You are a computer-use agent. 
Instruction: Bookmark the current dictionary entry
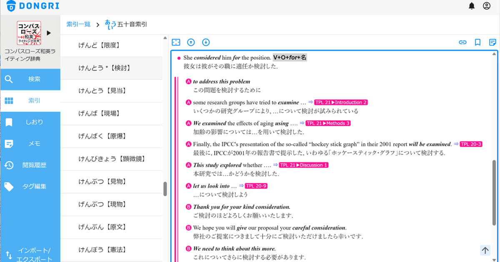pos(477,42)
